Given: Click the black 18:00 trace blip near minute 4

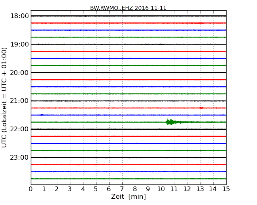Looking at the screenshot, I should click(85, 16).
